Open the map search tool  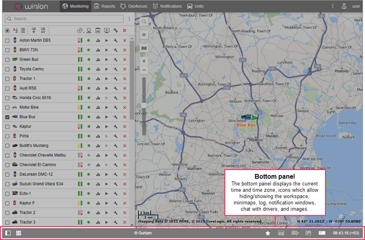(x=144, y=21)
